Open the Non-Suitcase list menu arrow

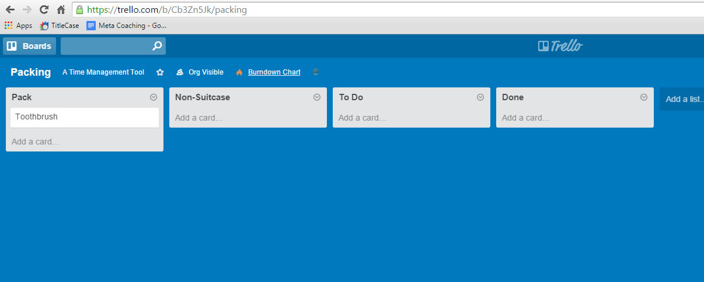tap(317, 97)
